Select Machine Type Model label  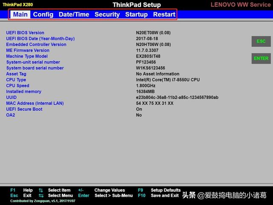[x=27, y=56]
